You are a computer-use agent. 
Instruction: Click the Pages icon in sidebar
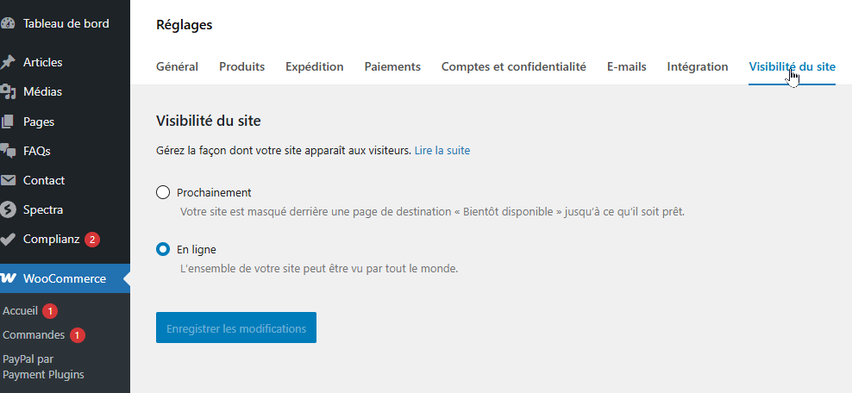tap(8, 122)
